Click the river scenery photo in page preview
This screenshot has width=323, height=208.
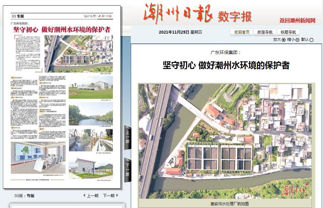point(91,114)
